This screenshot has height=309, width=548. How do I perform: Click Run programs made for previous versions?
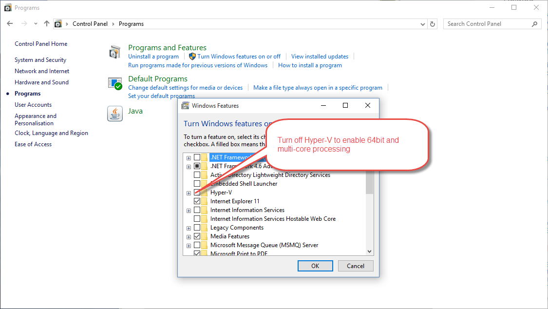point(198,65)
